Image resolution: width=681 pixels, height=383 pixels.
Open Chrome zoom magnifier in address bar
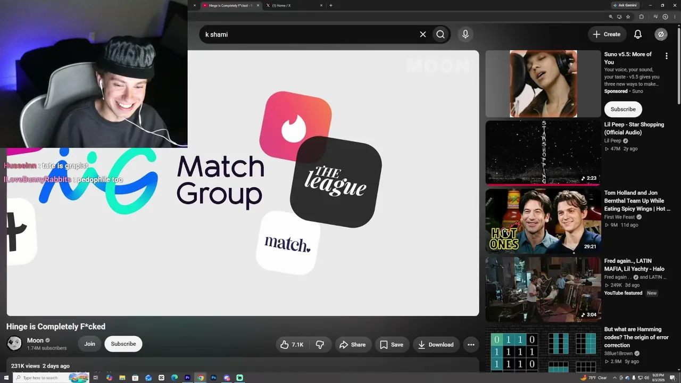[x=611, y=16]
